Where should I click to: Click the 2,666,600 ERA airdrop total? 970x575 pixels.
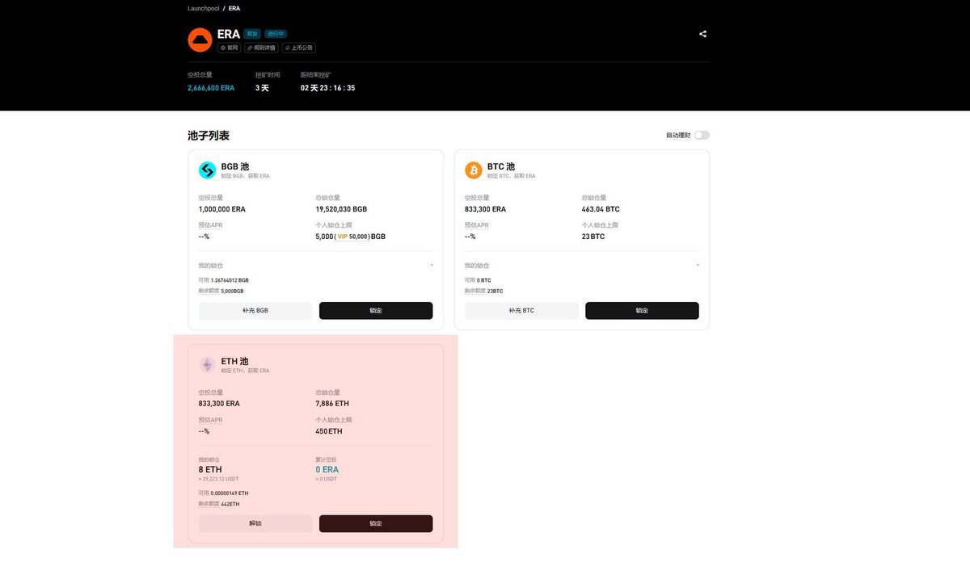pos(211,88)
